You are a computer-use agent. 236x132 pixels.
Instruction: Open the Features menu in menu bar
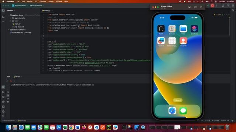43,1
